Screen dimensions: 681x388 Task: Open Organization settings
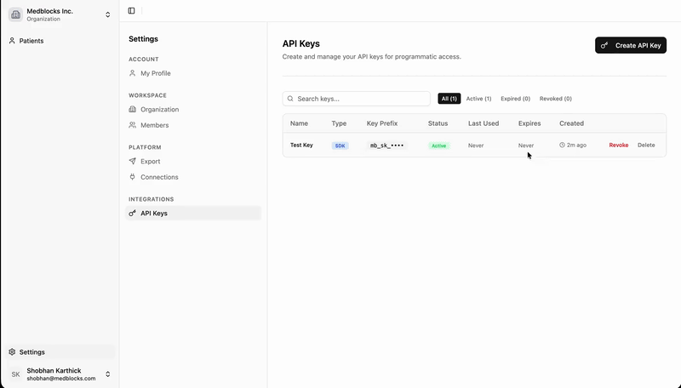point(193,110)
